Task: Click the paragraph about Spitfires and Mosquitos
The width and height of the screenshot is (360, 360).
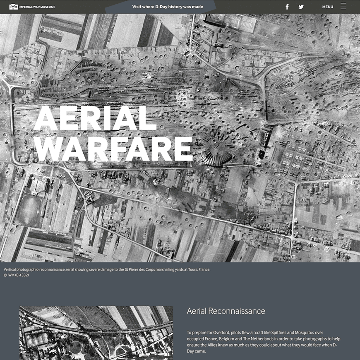Action: [x=264, y=342]
